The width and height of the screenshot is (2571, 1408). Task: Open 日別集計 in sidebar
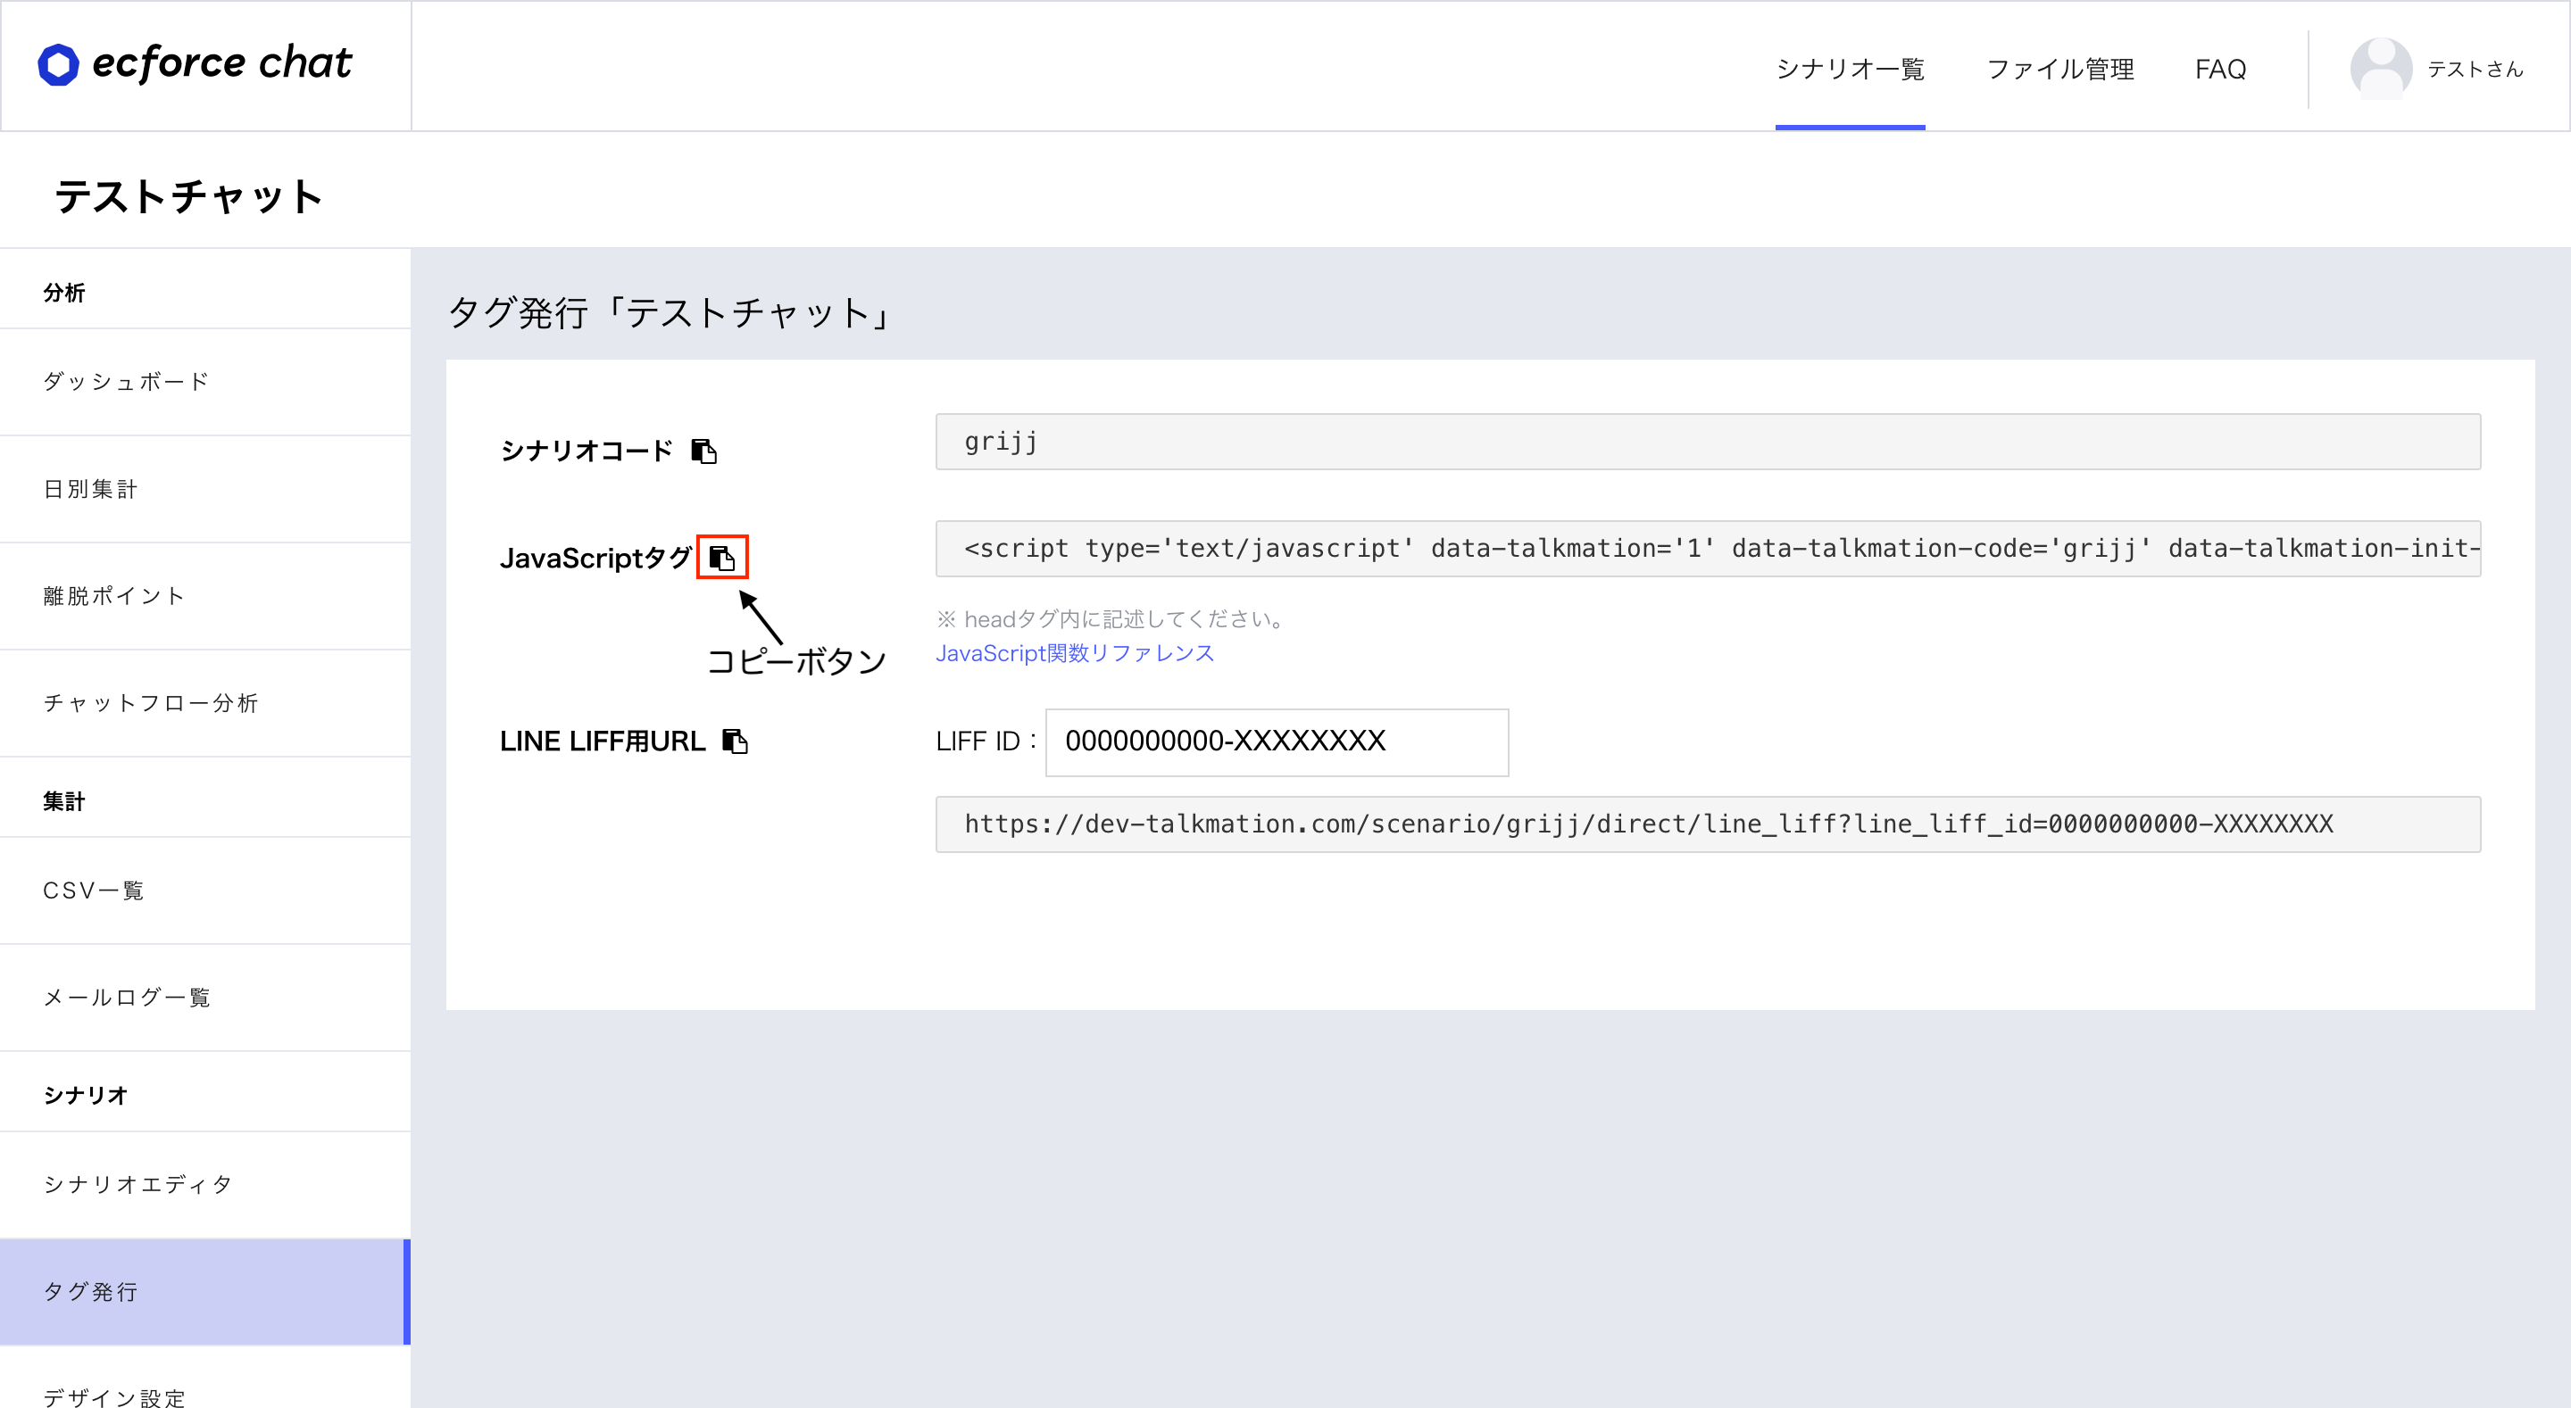[x=205, y=490]
